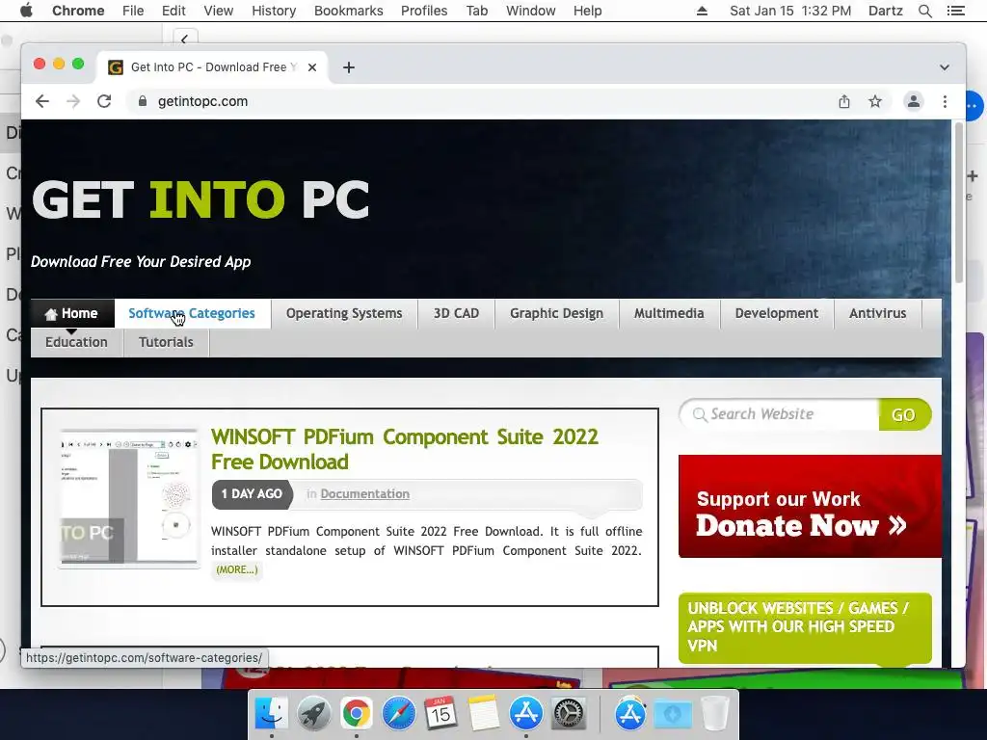Open Control Center in menu bar
987x740 pixels.
tap(955, 11)
